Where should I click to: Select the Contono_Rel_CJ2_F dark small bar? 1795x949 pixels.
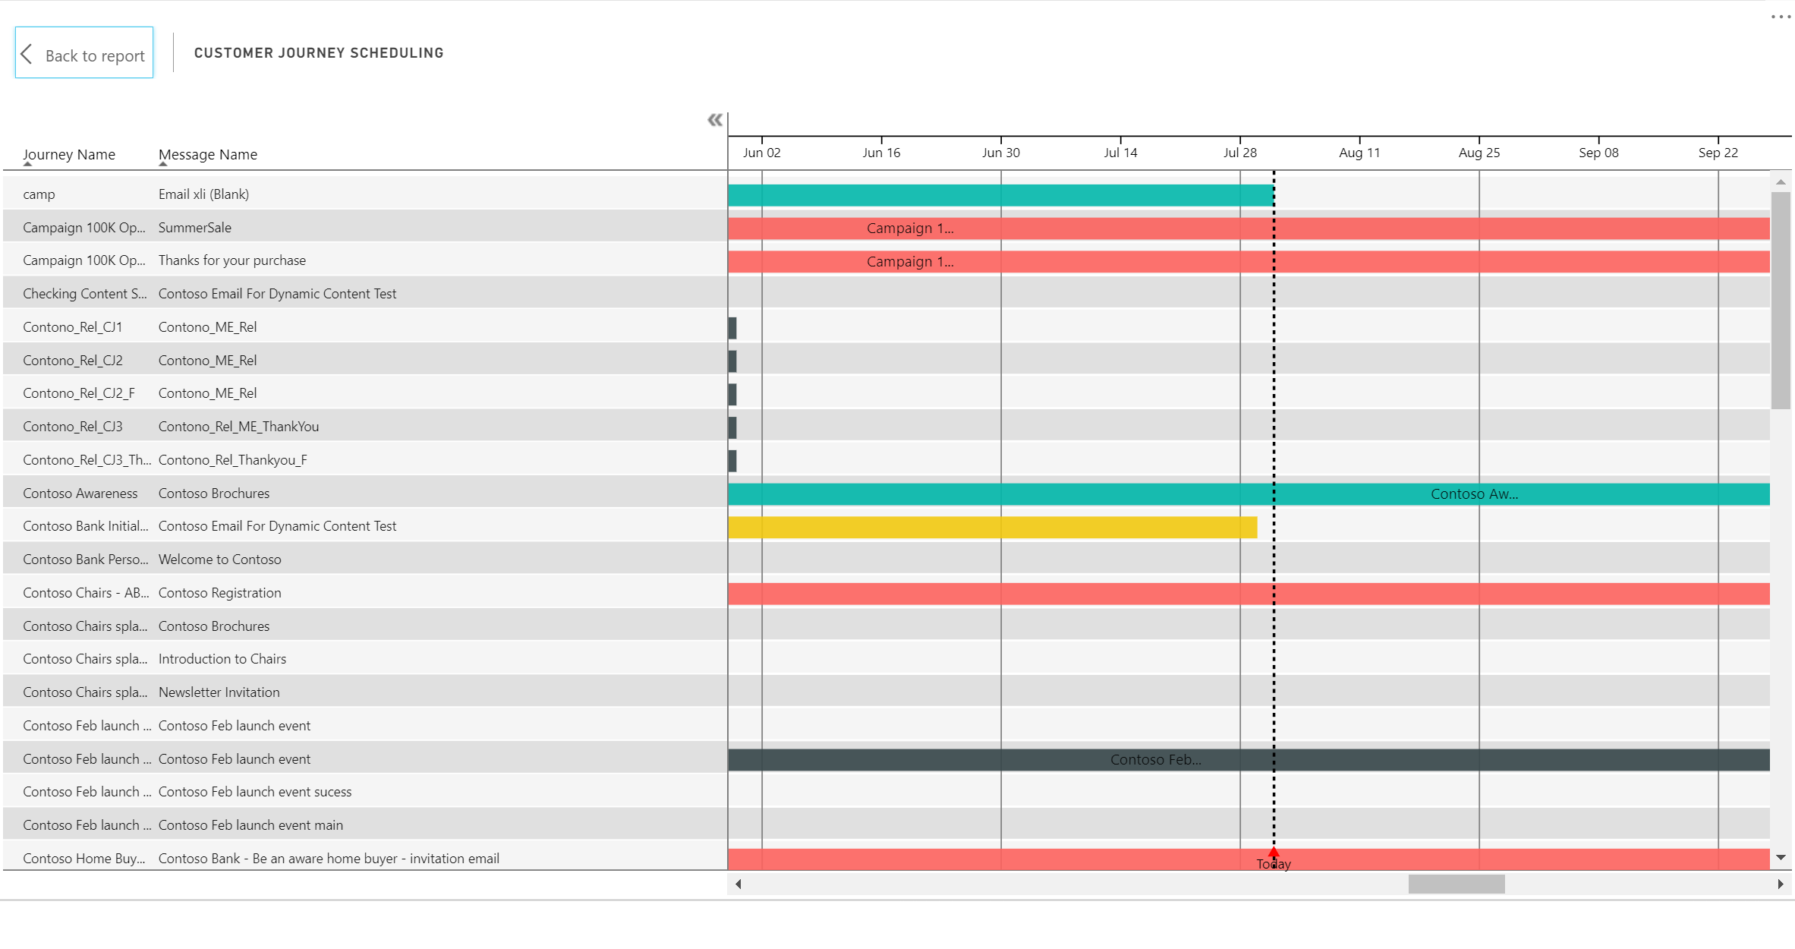732,395
